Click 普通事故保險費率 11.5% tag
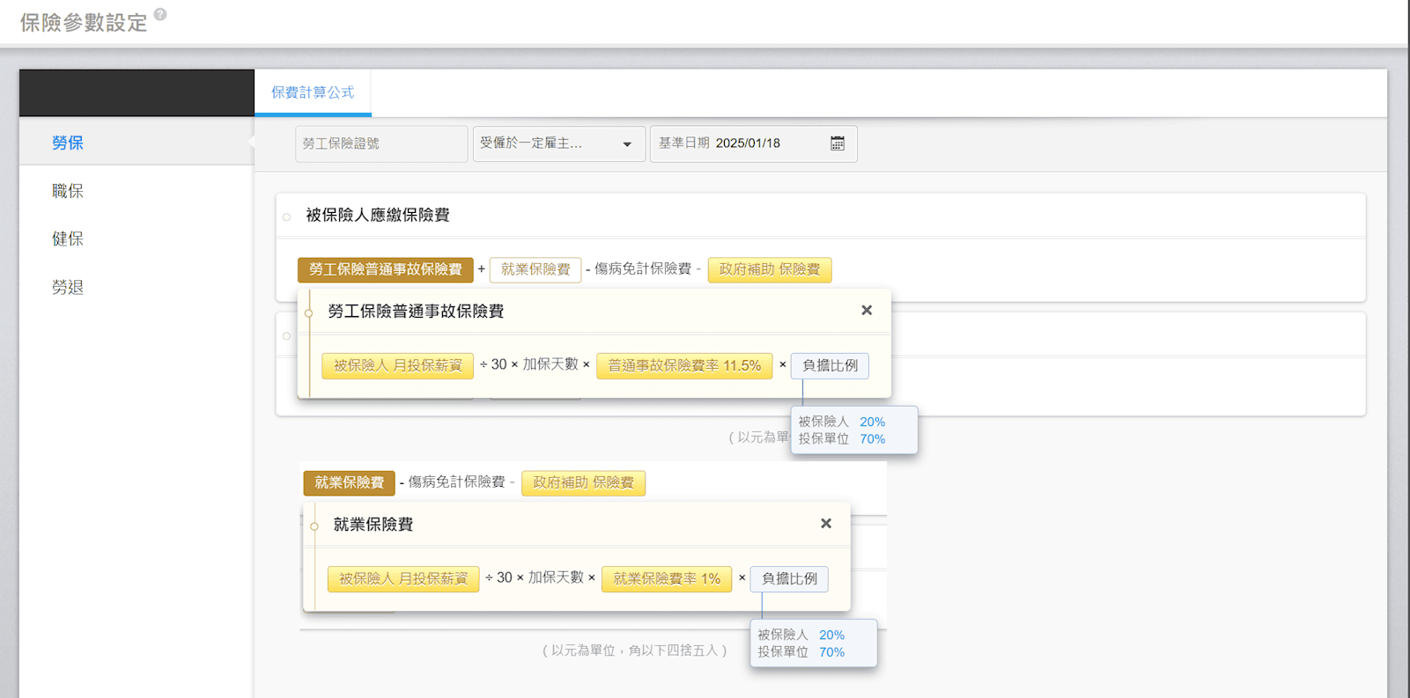 pos(683,366)
